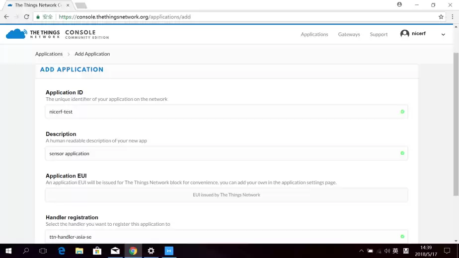459x258 pixels.
Task: Reload the page in Chrome
Action: (26, 17)
